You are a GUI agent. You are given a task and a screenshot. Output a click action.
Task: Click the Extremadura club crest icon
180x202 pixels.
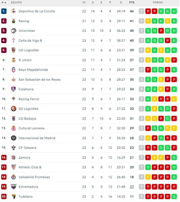(14, 187)
